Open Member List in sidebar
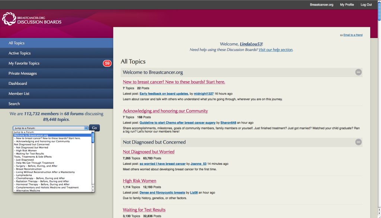 (57, 94)
